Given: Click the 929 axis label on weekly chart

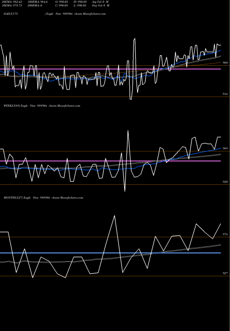Looking at the screenshot, I should coord(225,182).
